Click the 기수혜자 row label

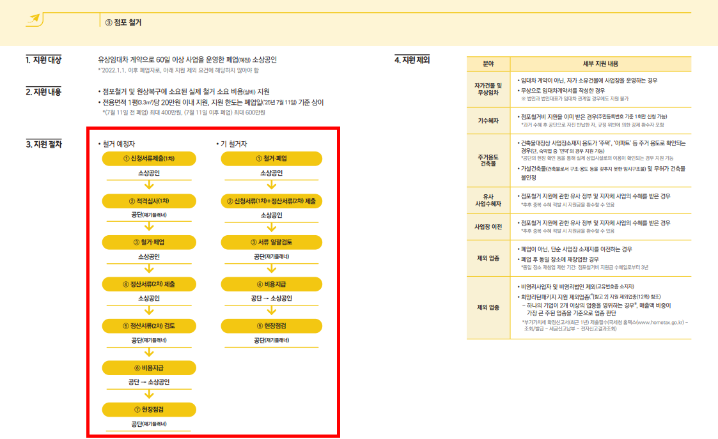click(x=488, y=120)
